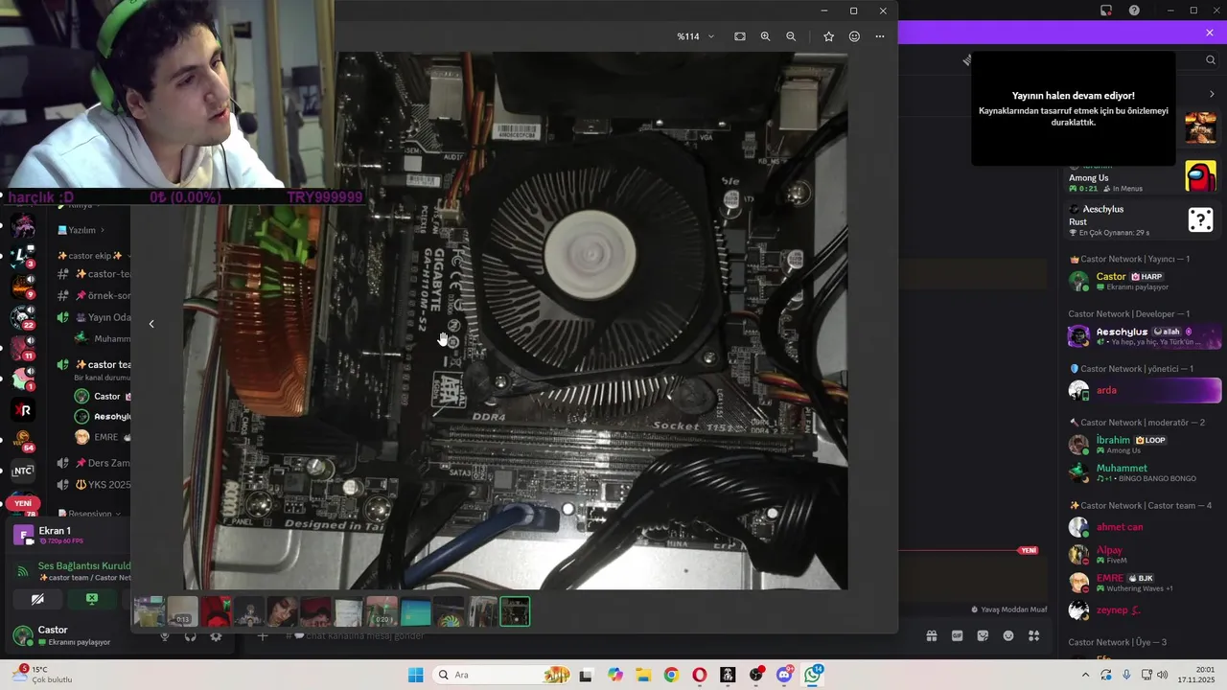Open the weather widget showing 15°C

[43, 675]
